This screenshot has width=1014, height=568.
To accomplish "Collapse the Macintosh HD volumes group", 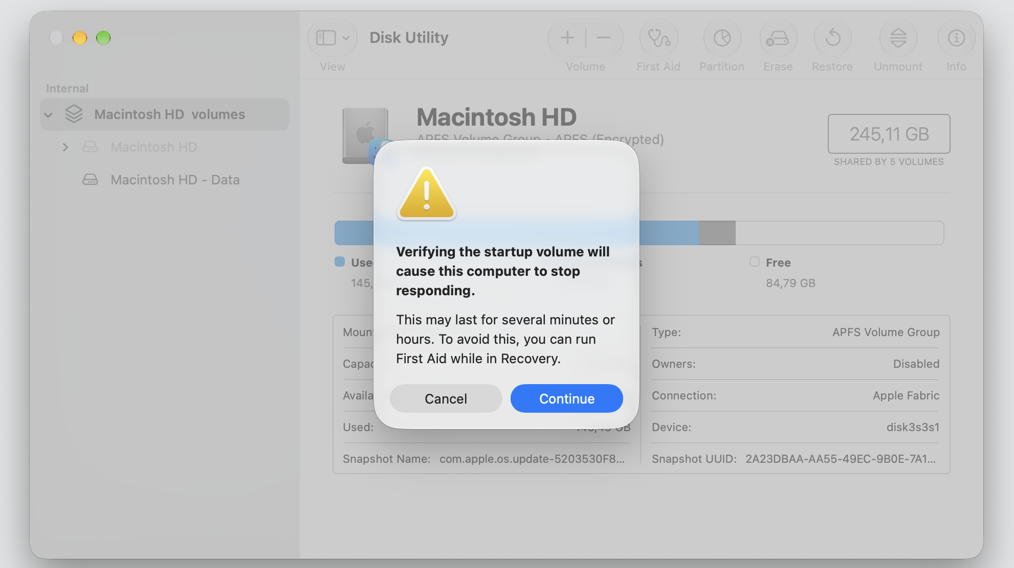I will [x=49, y=115].
